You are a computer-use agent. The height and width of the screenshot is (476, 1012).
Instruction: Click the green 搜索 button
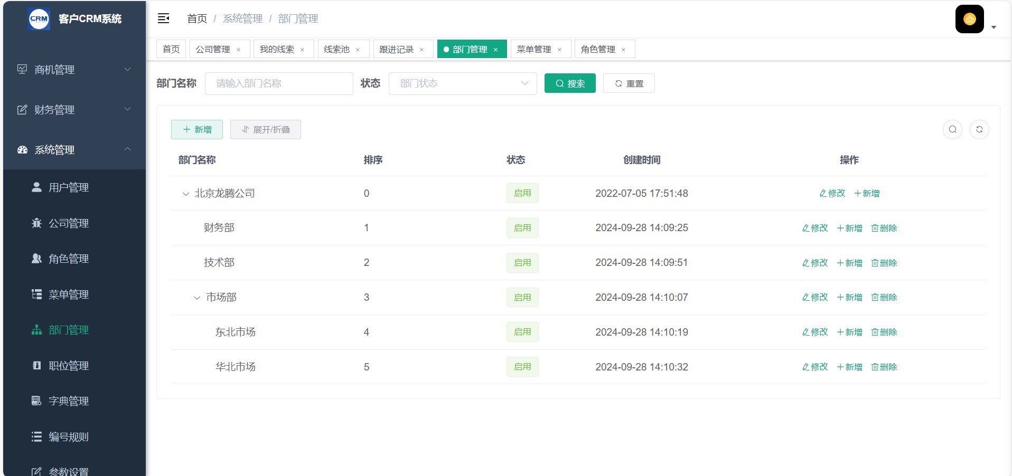(569, 83)
